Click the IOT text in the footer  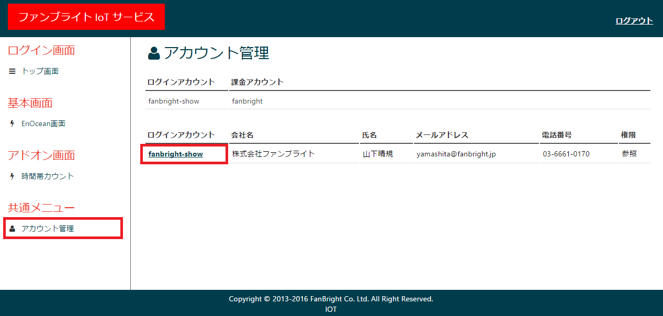pos(331,309)
